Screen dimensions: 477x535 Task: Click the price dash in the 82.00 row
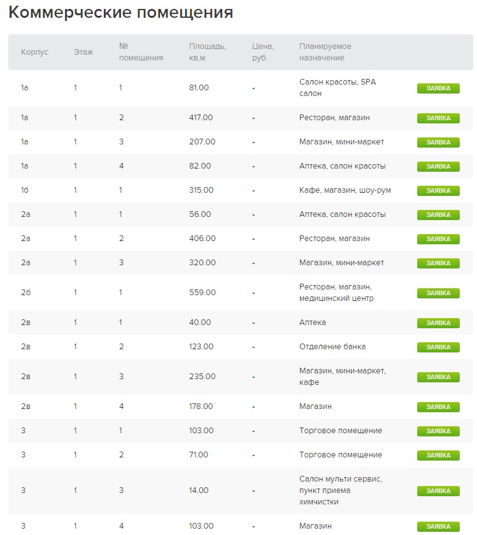point(253,167)
